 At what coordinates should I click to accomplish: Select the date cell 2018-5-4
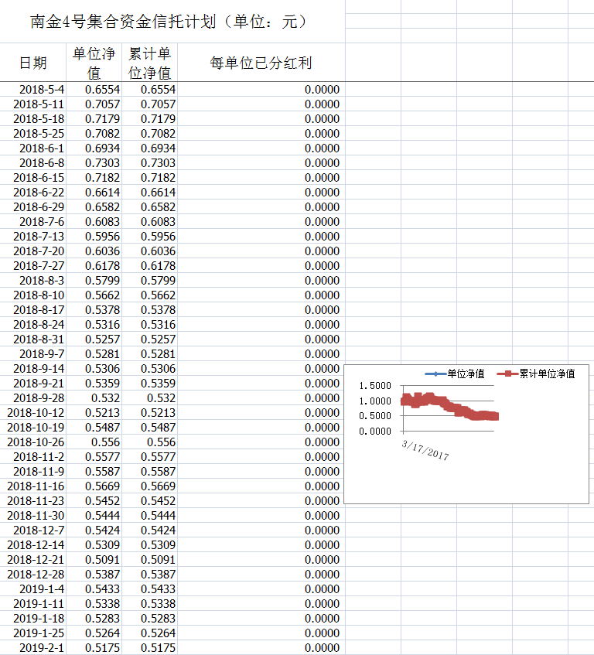click(x=33, y=90)
